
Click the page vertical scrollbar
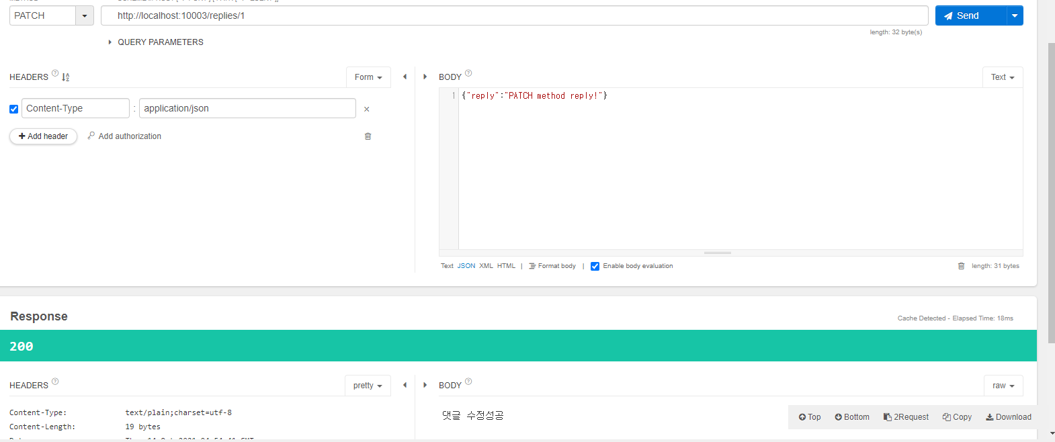(1052, 193)
